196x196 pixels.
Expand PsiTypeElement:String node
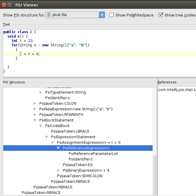40,92
